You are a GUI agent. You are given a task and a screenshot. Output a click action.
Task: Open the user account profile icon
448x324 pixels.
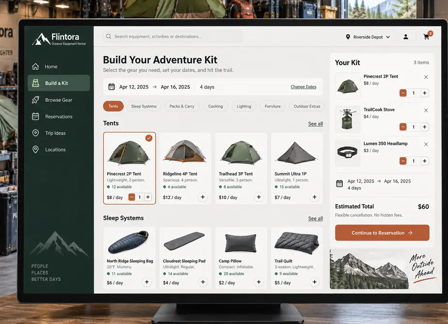pos(406,37)
